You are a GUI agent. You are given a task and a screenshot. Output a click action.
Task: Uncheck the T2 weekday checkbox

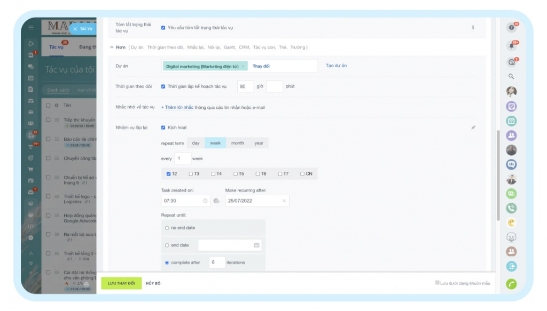coord(168,174)
